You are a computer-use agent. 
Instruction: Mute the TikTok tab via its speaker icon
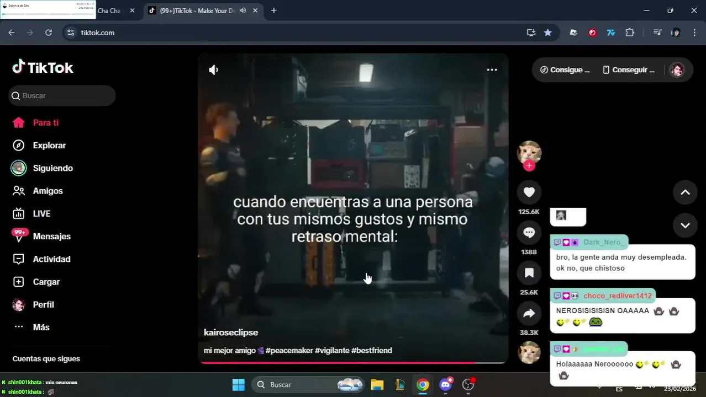tap(243, 10)
